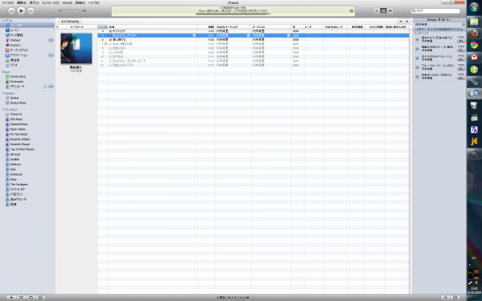Click the shuffle icon at bottom left
The image size is (482, 301).
[x=21, y=297]
